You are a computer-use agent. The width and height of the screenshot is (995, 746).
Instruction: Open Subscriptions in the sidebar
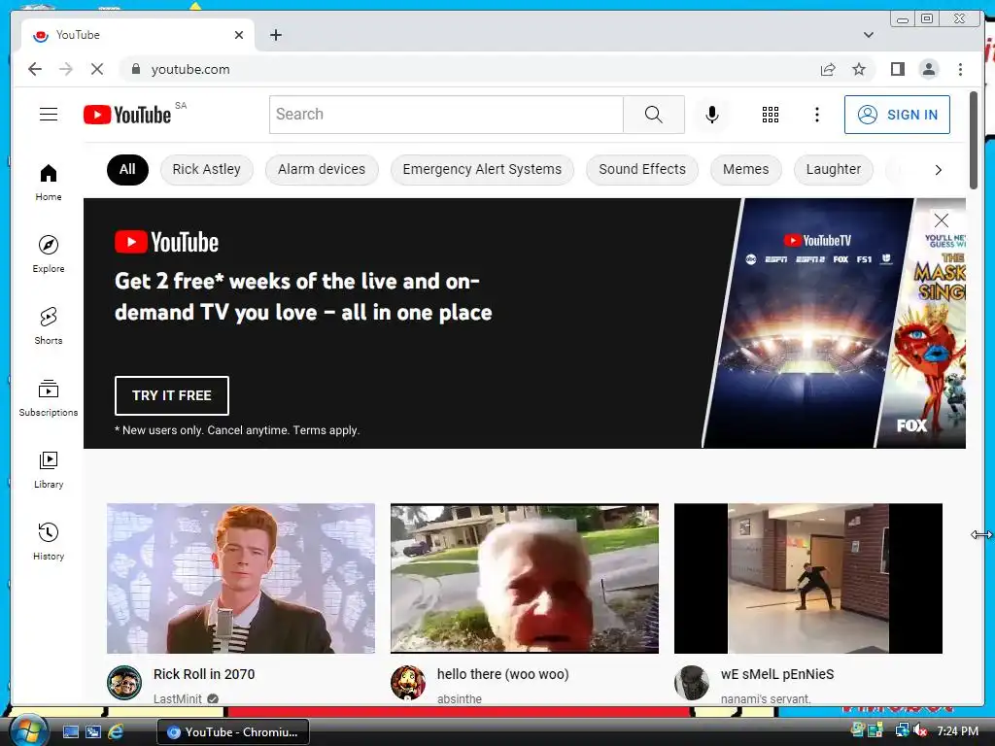pyautogui.click(x=49, y=397)
